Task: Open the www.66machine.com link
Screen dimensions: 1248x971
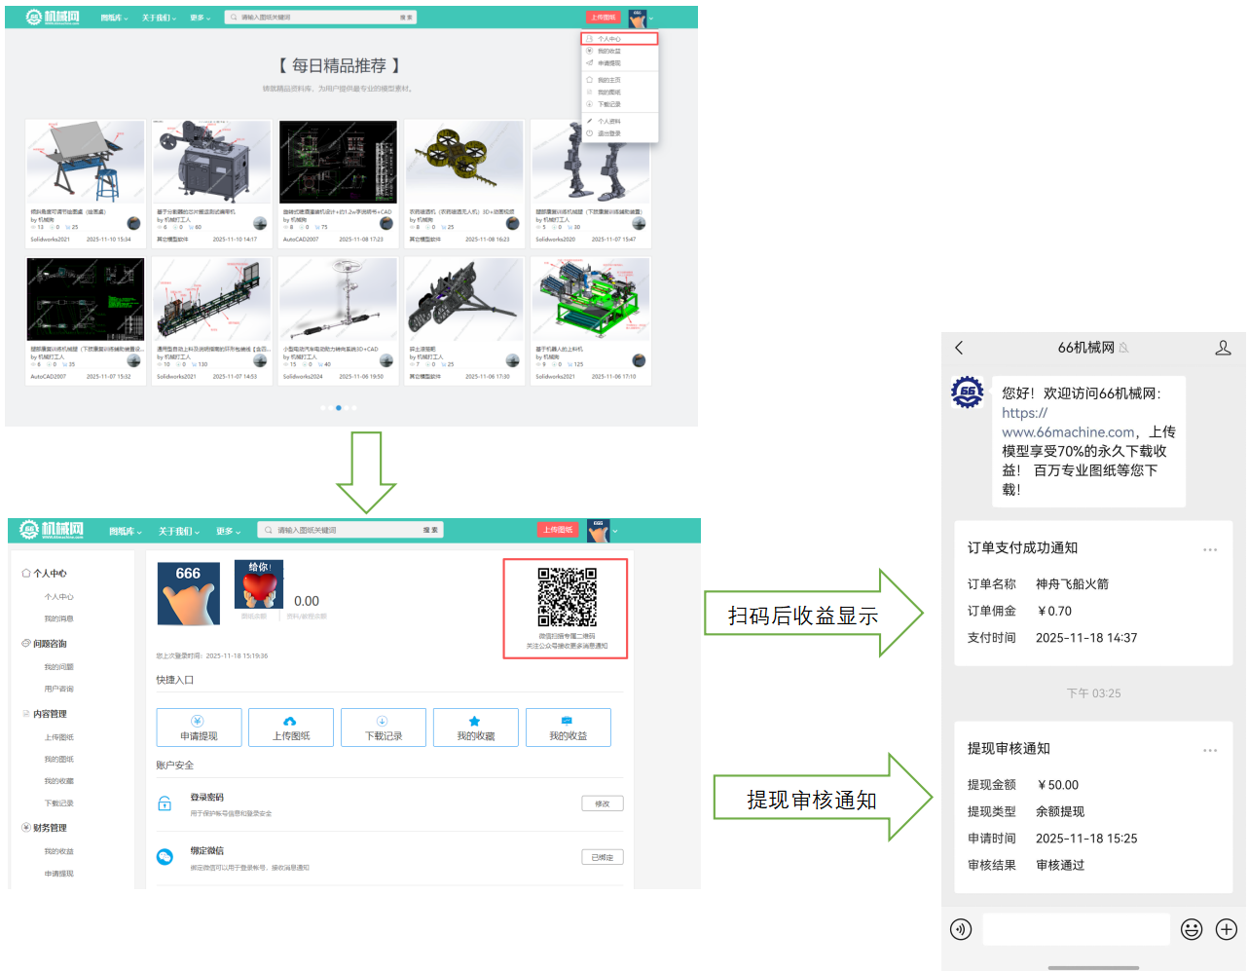Action: 1067,431
